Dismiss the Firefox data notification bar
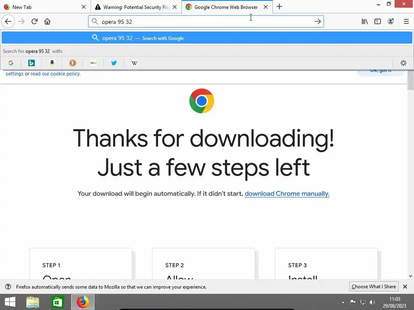Screen dimensions: 414x310 click(405, 287)
